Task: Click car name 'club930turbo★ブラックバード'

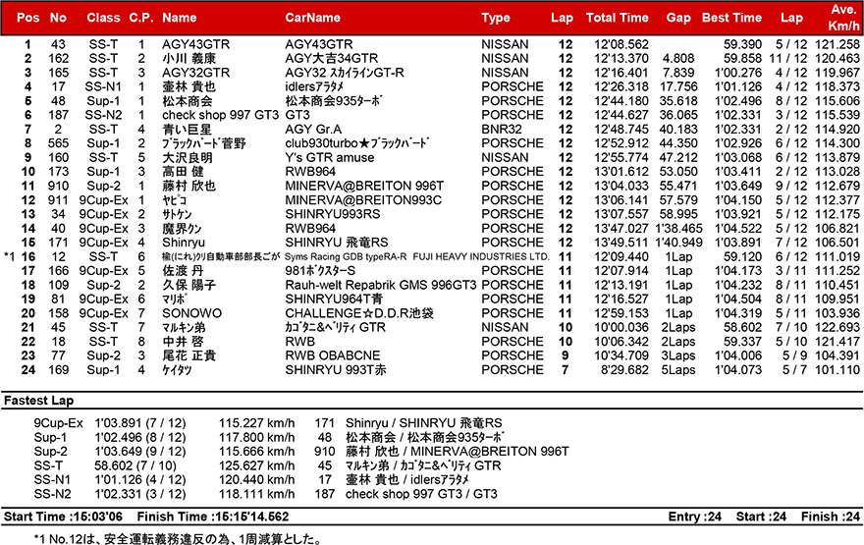Action: [357, 143]
